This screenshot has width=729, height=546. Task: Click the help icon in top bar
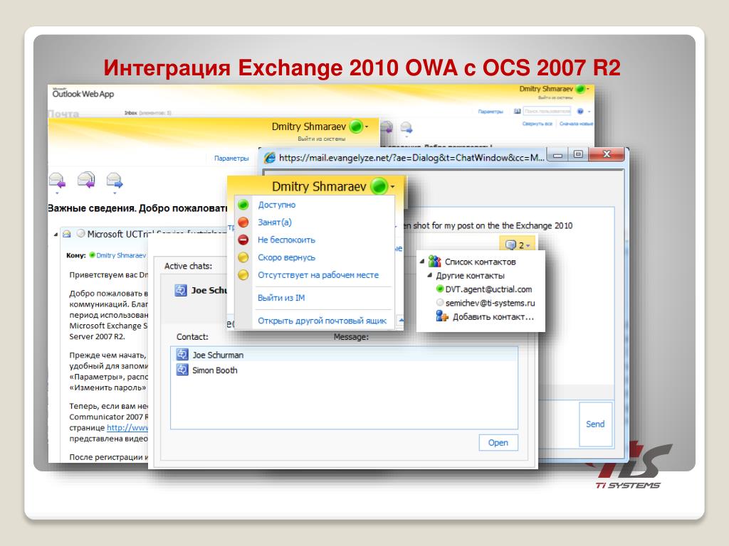pyautogui.click(x=580, y=112)
